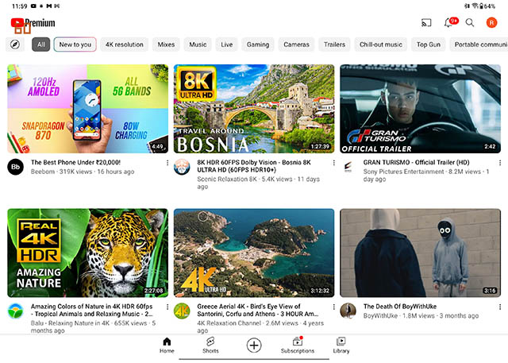Filter by Mixes chip
Image resolution: width=508 pixels, height=363 pixels.
166,44
